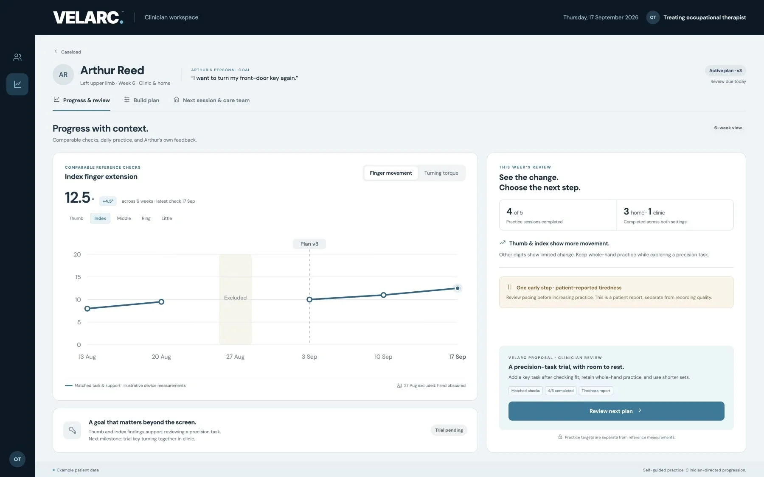Click the image icon beside 27 Aug excluded note
This screenshot has height=477, width=764.
click(x=399, y=386)
